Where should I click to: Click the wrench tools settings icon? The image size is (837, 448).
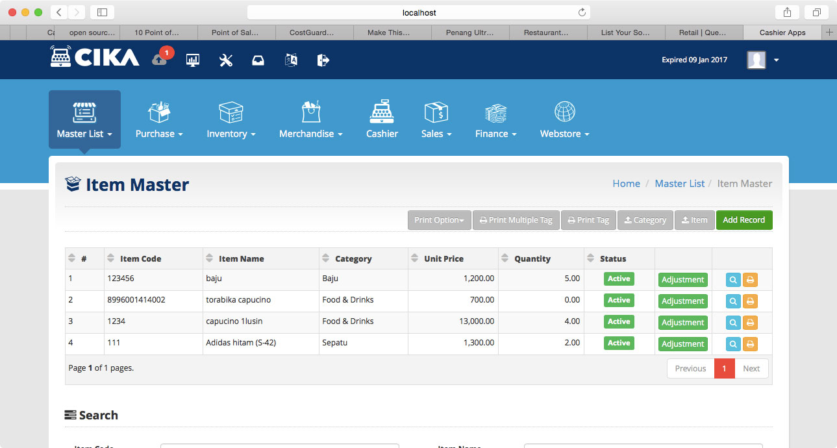pyautogui.click(x=226, y=60)
